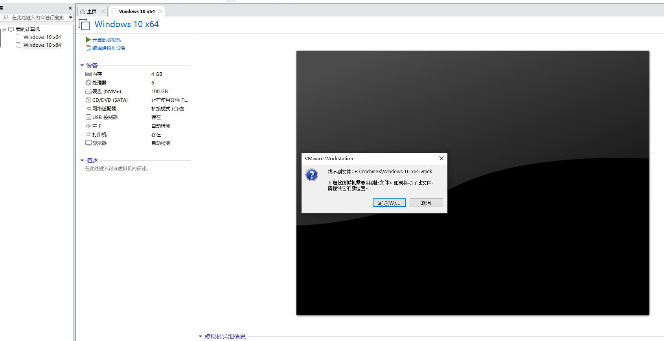This screenshot has width=664, height=341.
Task: Click the green play icon to power on VM
Action: coord(88,40)
